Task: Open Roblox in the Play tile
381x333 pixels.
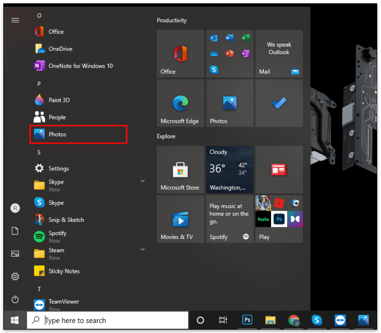Action: click(279, 203)
